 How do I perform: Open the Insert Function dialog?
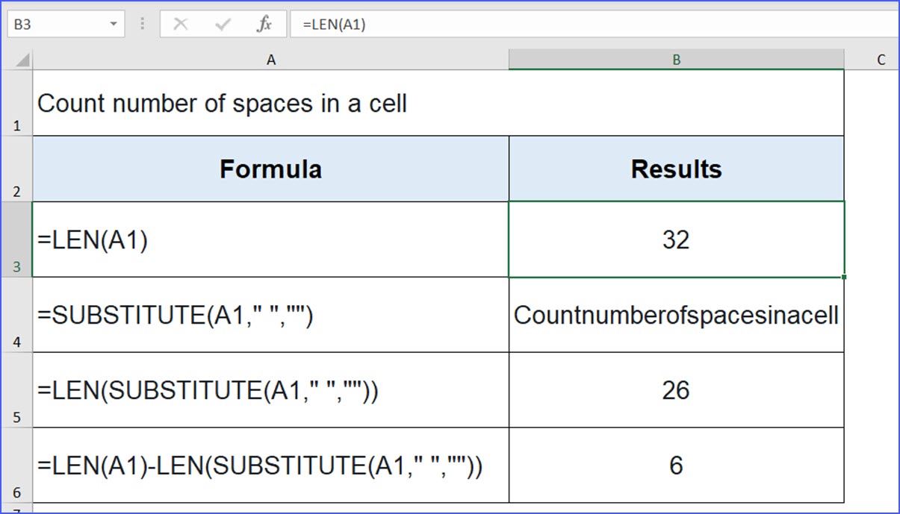point(264,23)
